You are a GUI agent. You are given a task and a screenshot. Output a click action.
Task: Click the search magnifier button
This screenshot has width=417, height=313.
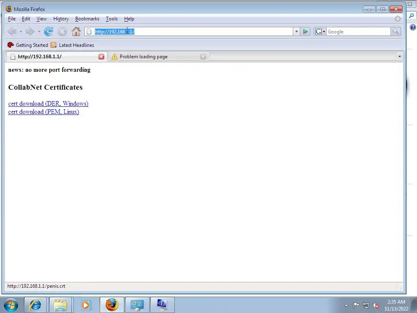point(396,32)
